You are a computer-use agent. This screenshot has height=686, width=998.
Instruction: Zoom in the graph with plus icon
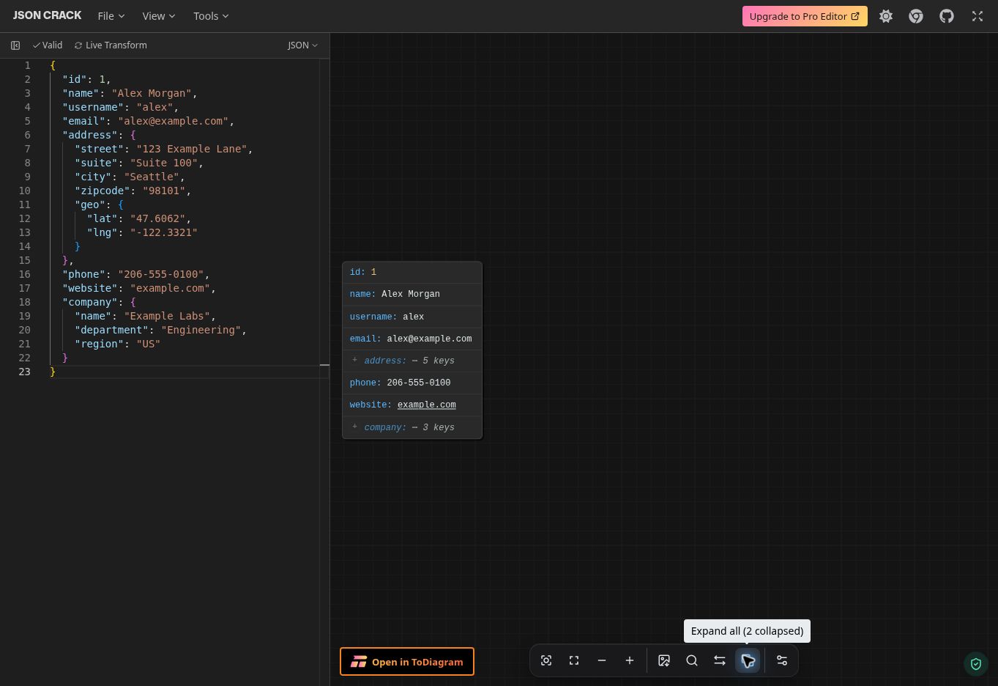click(630, 660)
